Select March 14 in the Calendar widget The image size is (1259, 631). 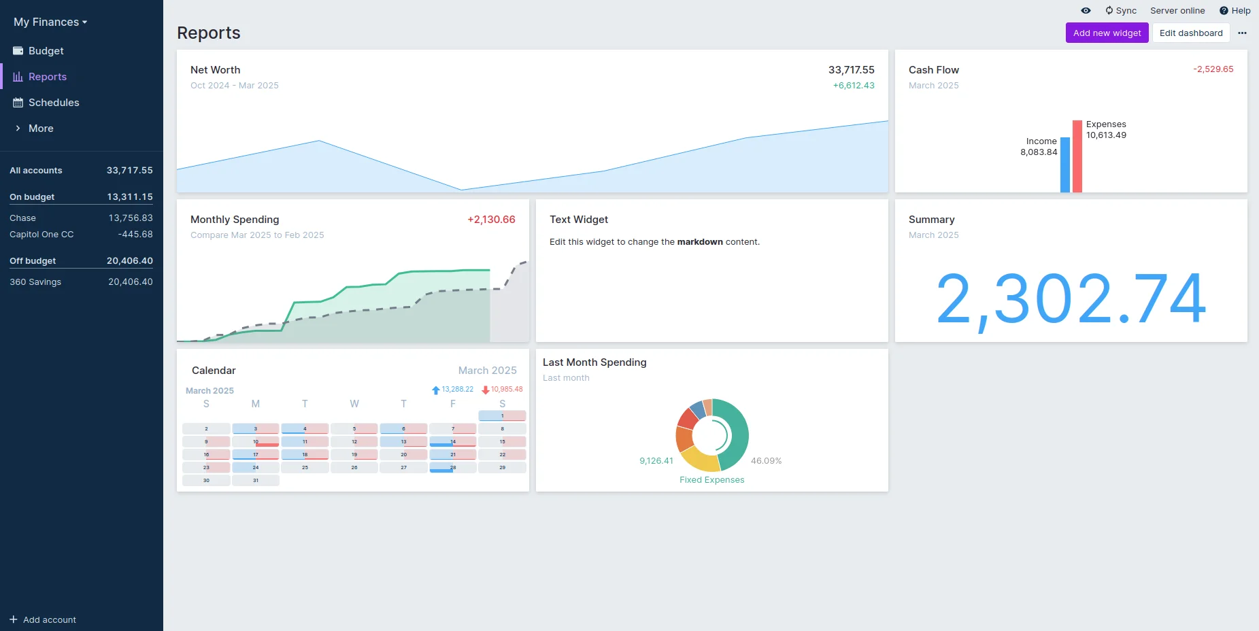click(453, 442)
